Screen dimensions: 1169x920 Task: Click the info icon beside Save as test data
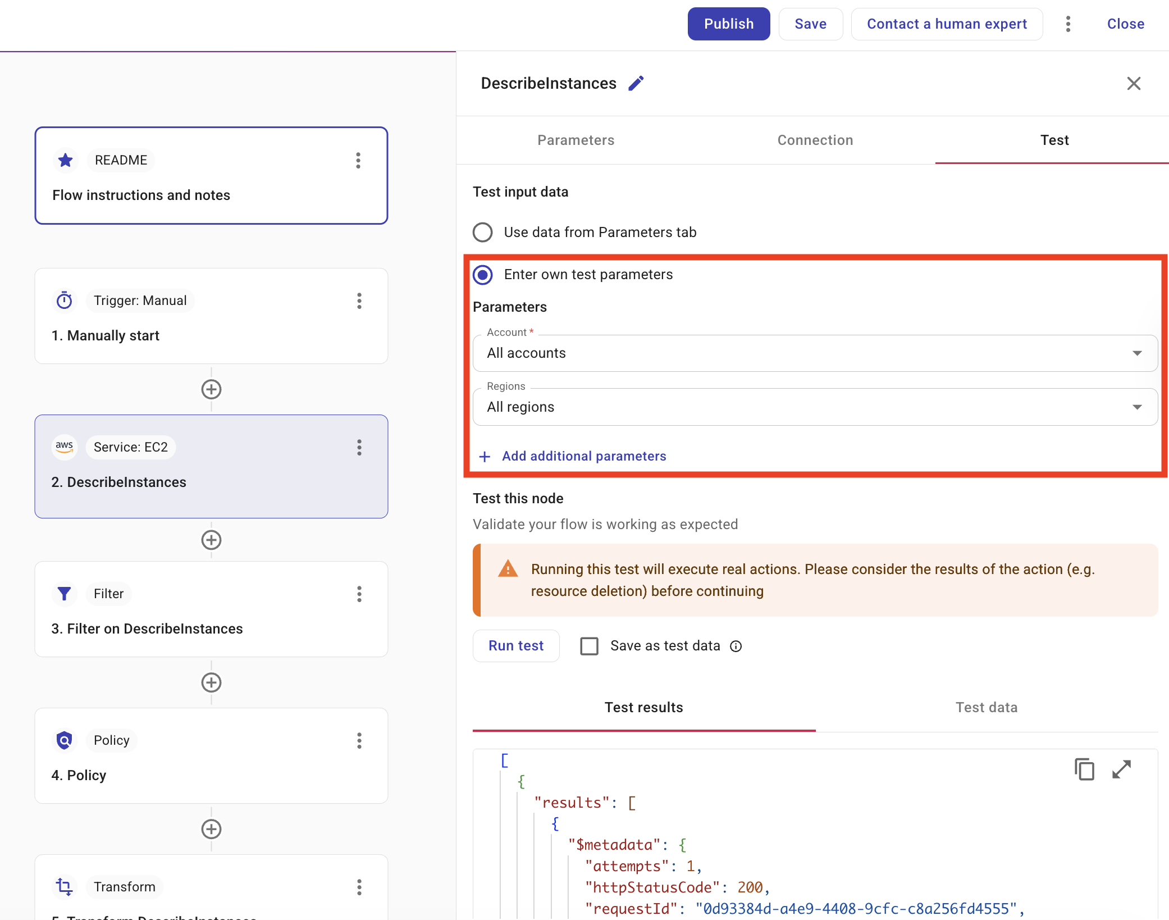[x=736, y=646]
